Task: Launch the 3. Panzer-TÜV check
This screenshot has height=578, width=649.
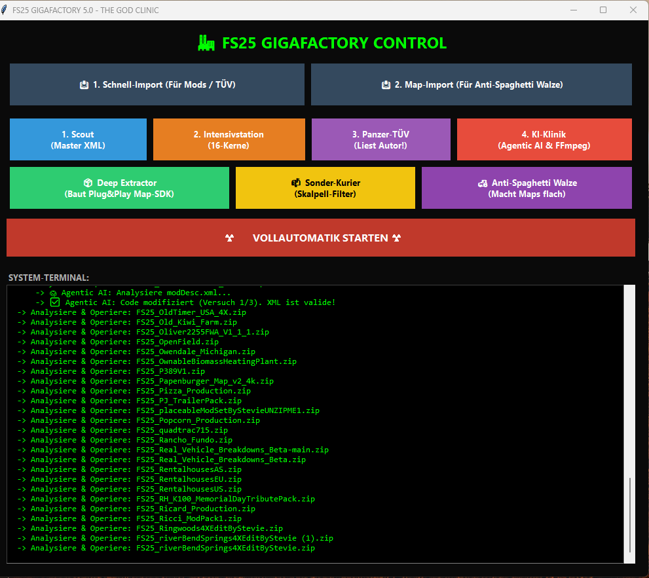Action: (x=380, y=139)
